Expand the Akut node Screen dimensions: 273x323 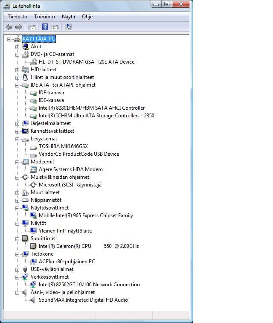tap(17, 47)
